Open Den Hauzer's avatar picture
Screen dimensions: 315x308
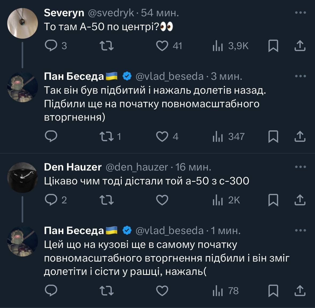(22, 177)
